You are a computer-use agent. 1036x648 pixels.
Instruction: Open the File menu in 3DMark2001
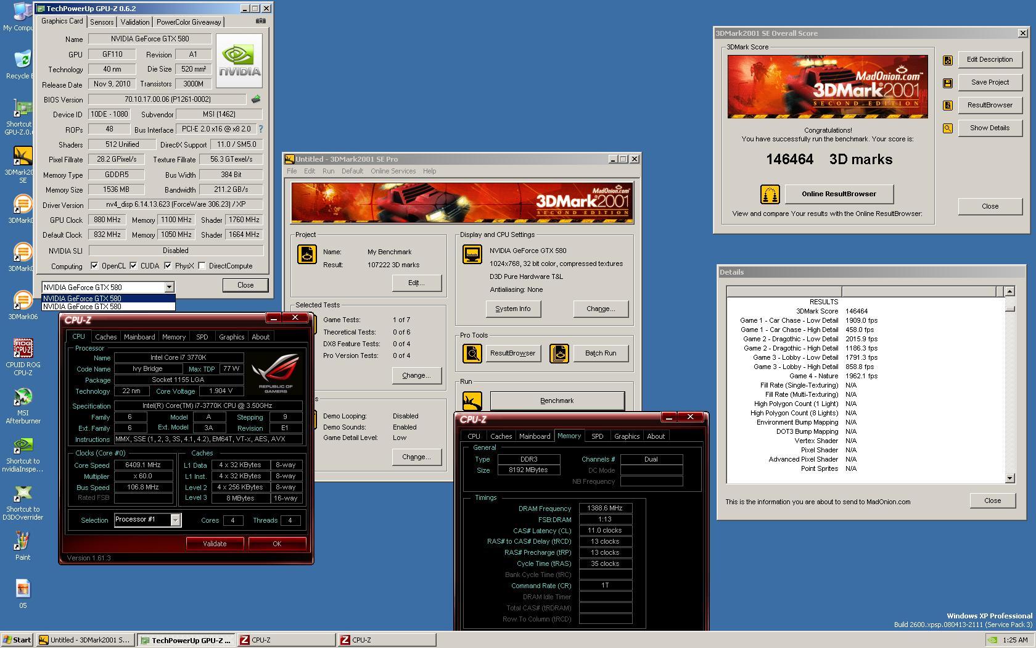292,172
